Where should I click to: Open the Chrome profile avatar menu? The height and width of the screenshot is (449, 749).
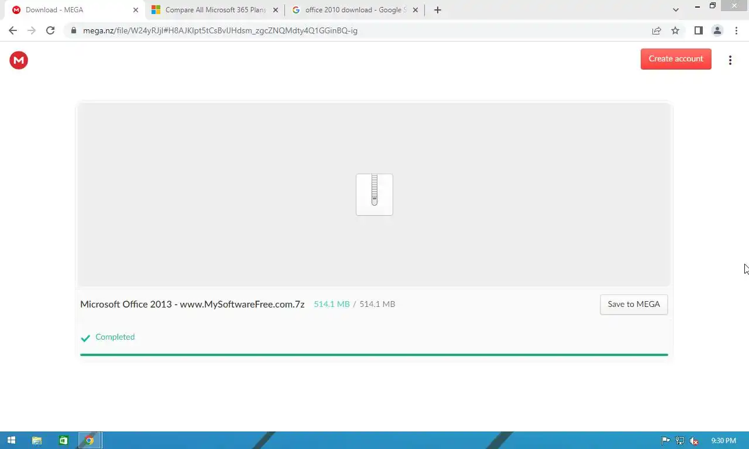coord(717,30)
